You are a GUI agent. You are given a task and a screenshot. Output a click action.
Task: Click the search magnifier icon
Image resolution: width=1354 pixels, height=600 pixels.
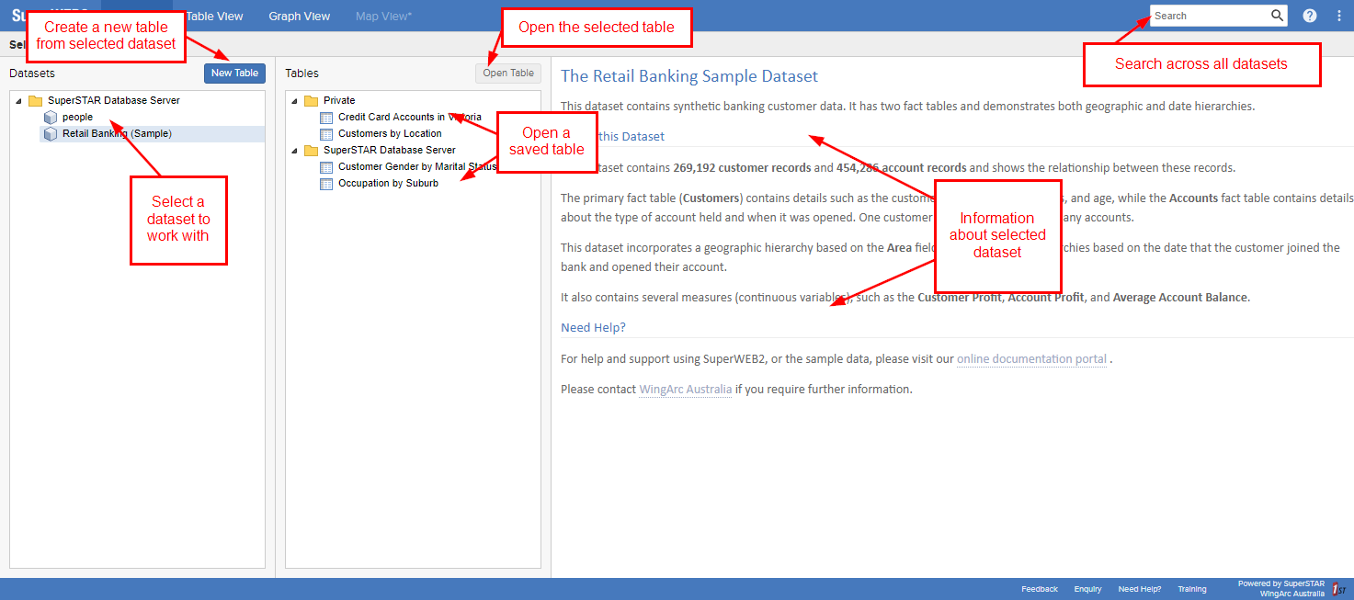coord(1278,15)
